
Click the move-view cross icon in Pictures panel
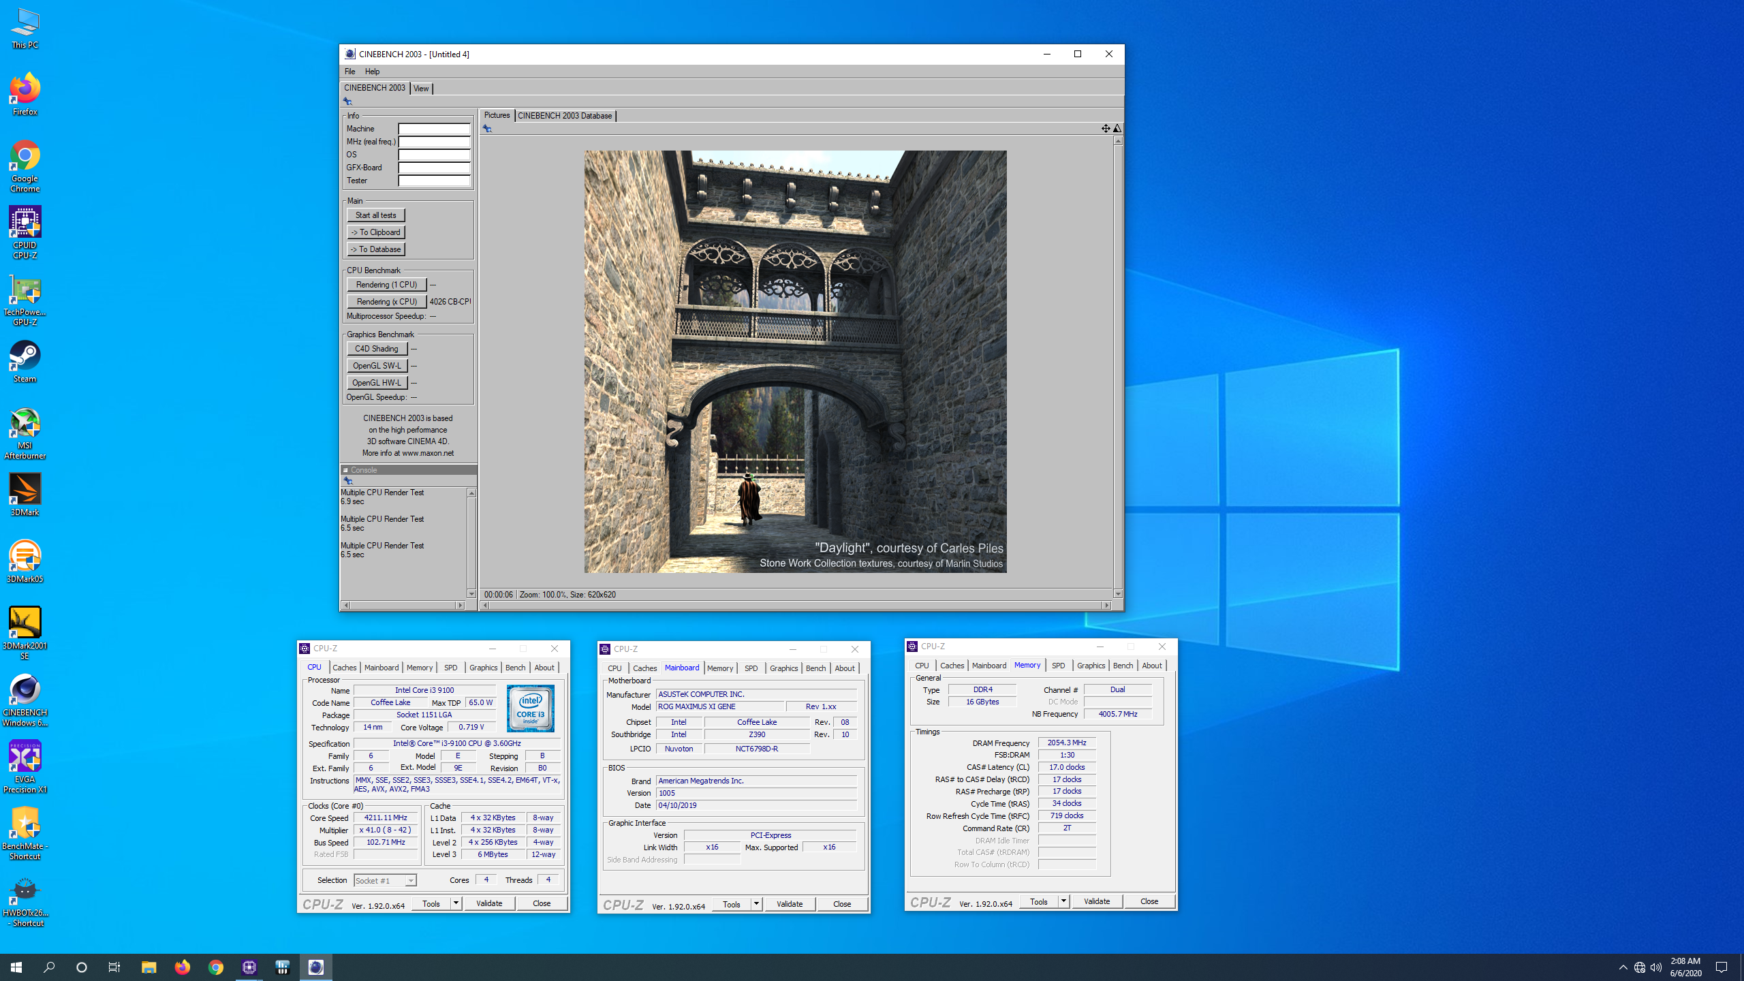click(1106, 128)
